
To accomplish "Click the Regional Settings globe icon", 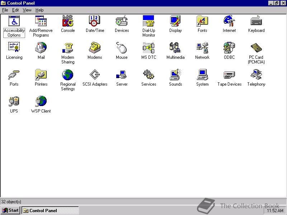I will click(68, 75).
